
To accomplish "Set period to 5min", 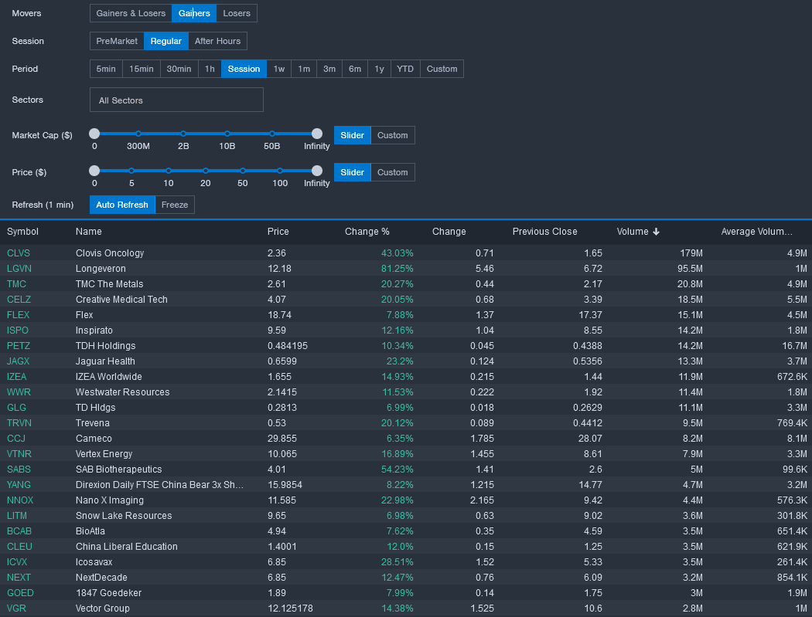I will pyautogui.click(x=106, y=69).
